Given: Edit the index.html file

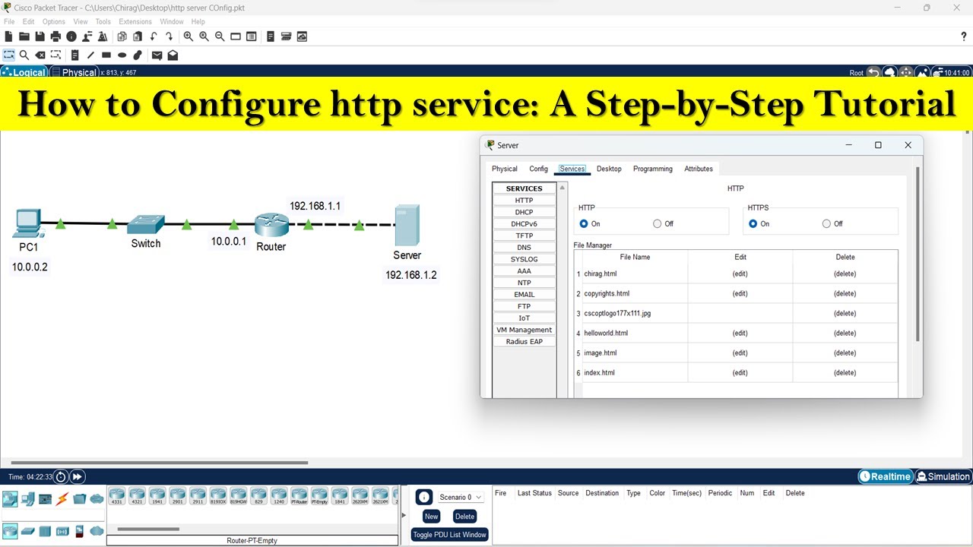Looking at the screenshot, I should pyautogui.click(x=740, y=372).
